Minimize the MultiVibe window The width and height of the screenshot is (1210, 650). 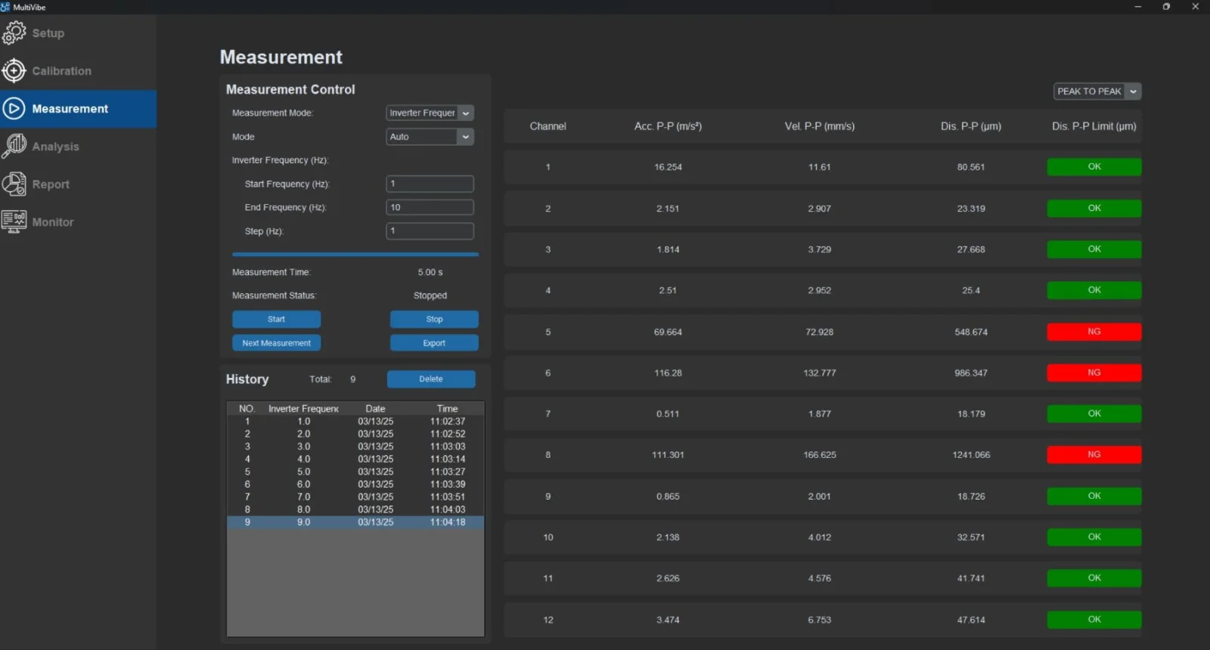pyautogui.click(x=1137, y=7)
